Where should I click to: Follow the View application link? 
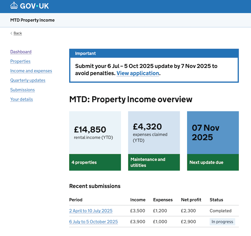138,73
